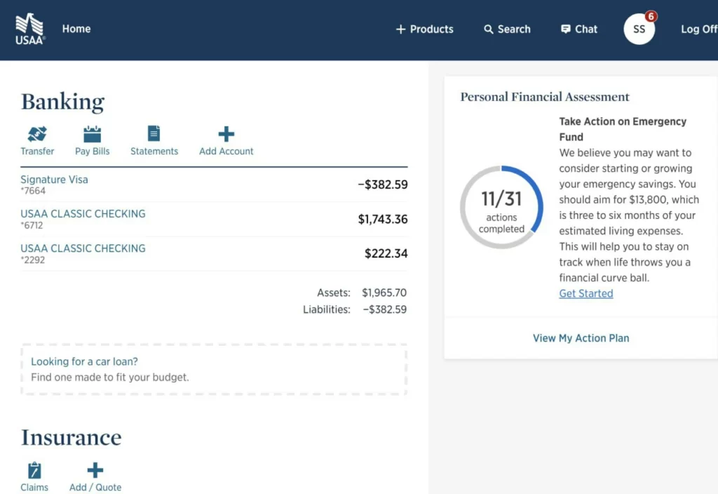Click the $222.34 checking balance

(386, 253)
